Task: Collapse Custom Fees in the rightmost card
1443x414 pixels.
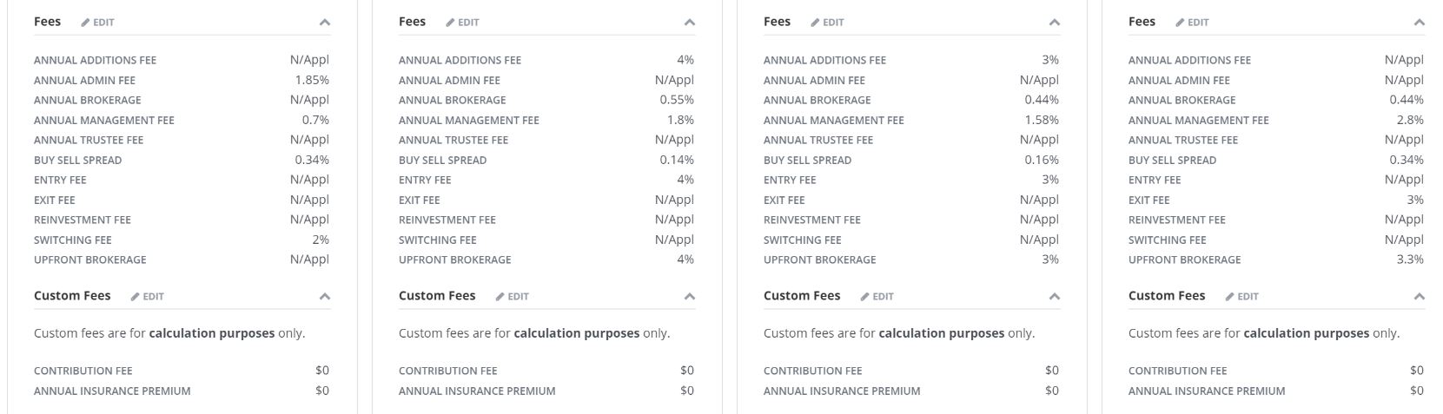Action: 1420,297
